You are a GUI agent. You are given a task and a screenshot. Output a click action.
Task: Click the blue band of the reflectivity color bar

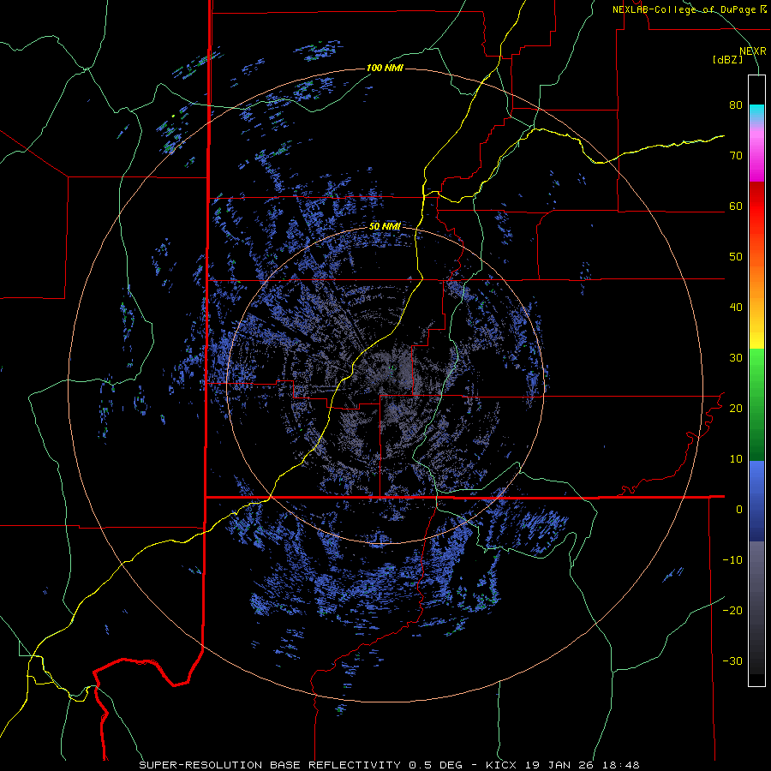click(756, 501)
